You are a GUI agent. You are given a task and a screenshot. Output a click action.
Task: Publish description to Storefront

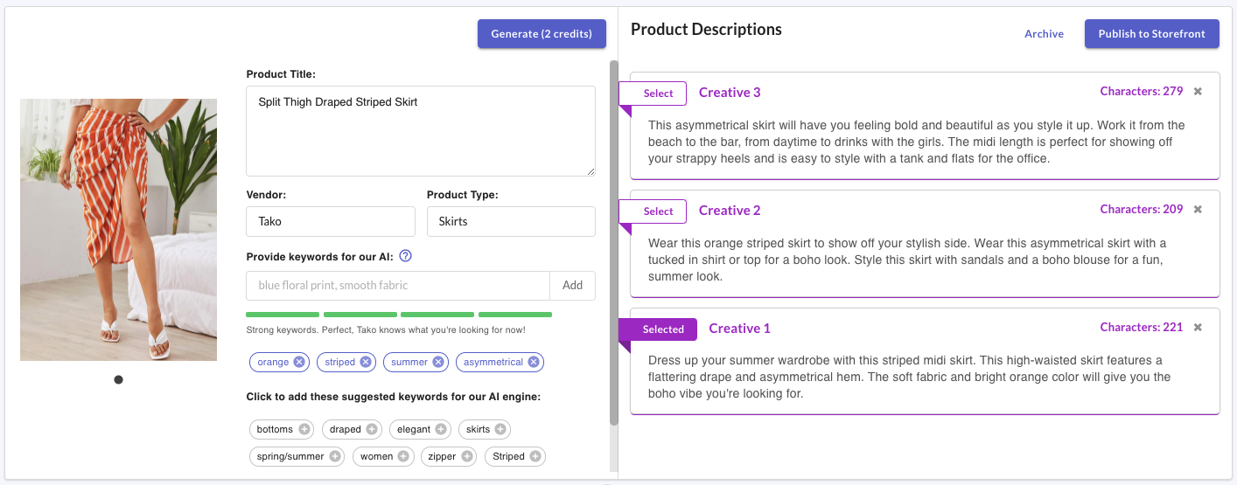click(x=1151, y=34)
